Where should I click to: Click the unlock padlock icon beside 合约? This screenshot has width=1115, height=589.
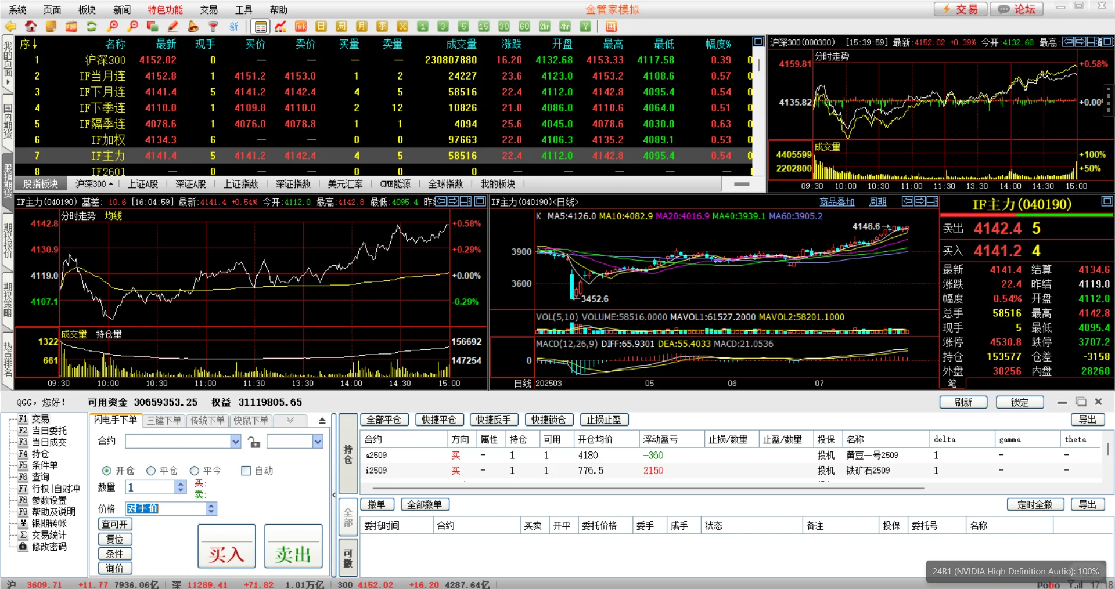[x=254, y=442]
